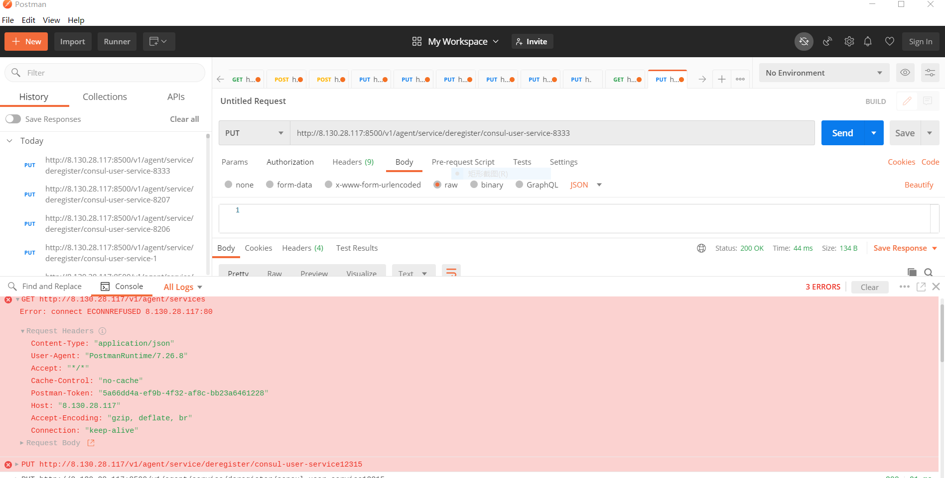Screen dimensions: 945x478
Task: Pop out console into a new window
Action: [921, 287]
